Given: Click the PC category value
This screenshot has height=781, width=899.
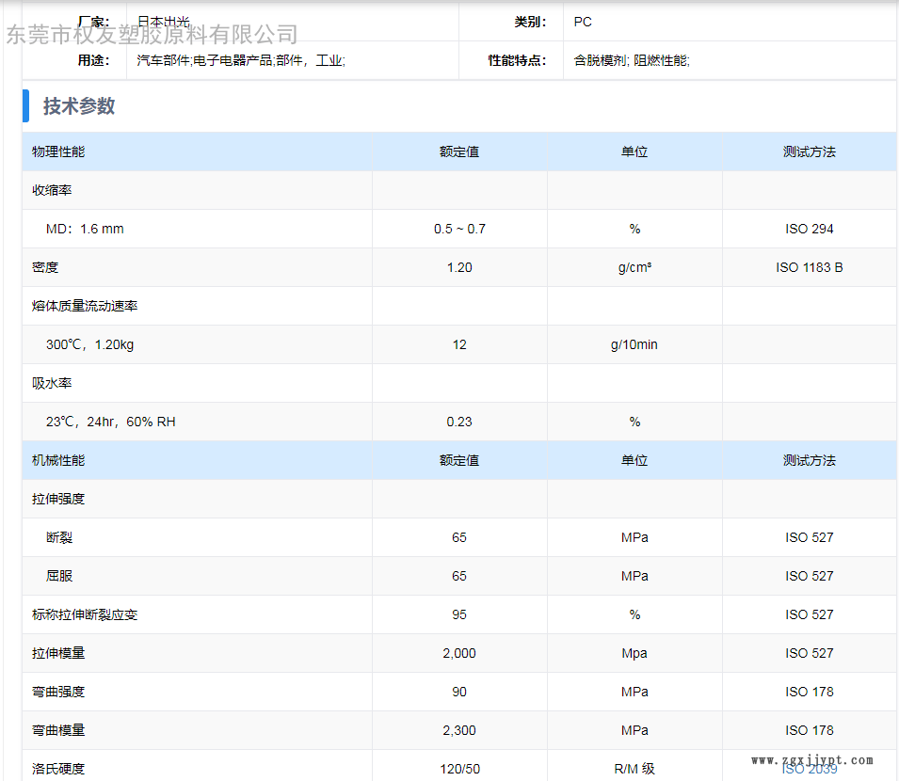Looking at the screenshot, I should (x=583, y=22).
